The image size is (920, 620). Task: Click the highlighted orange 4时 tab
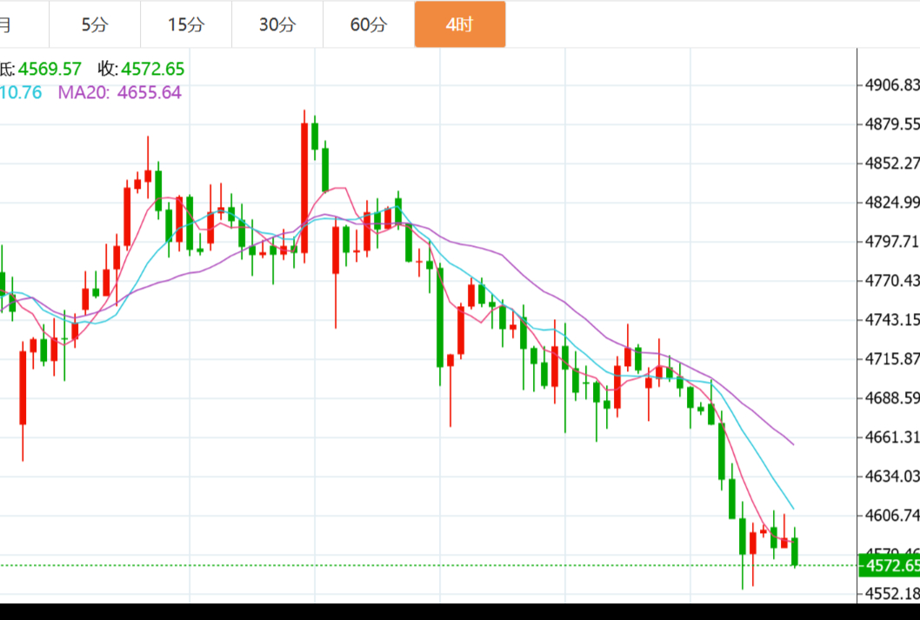[459, 24]
